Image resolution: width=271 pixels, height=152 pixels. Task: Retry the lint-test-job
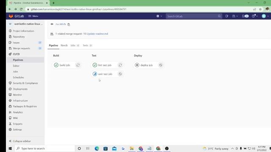coord(120,65)
